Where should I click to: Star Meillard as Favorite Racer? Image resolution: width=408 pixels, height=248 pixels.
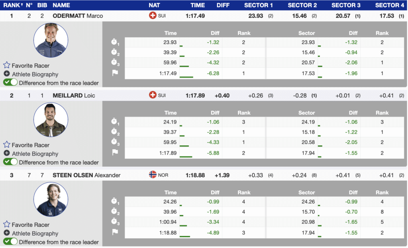tap(7, 145)
